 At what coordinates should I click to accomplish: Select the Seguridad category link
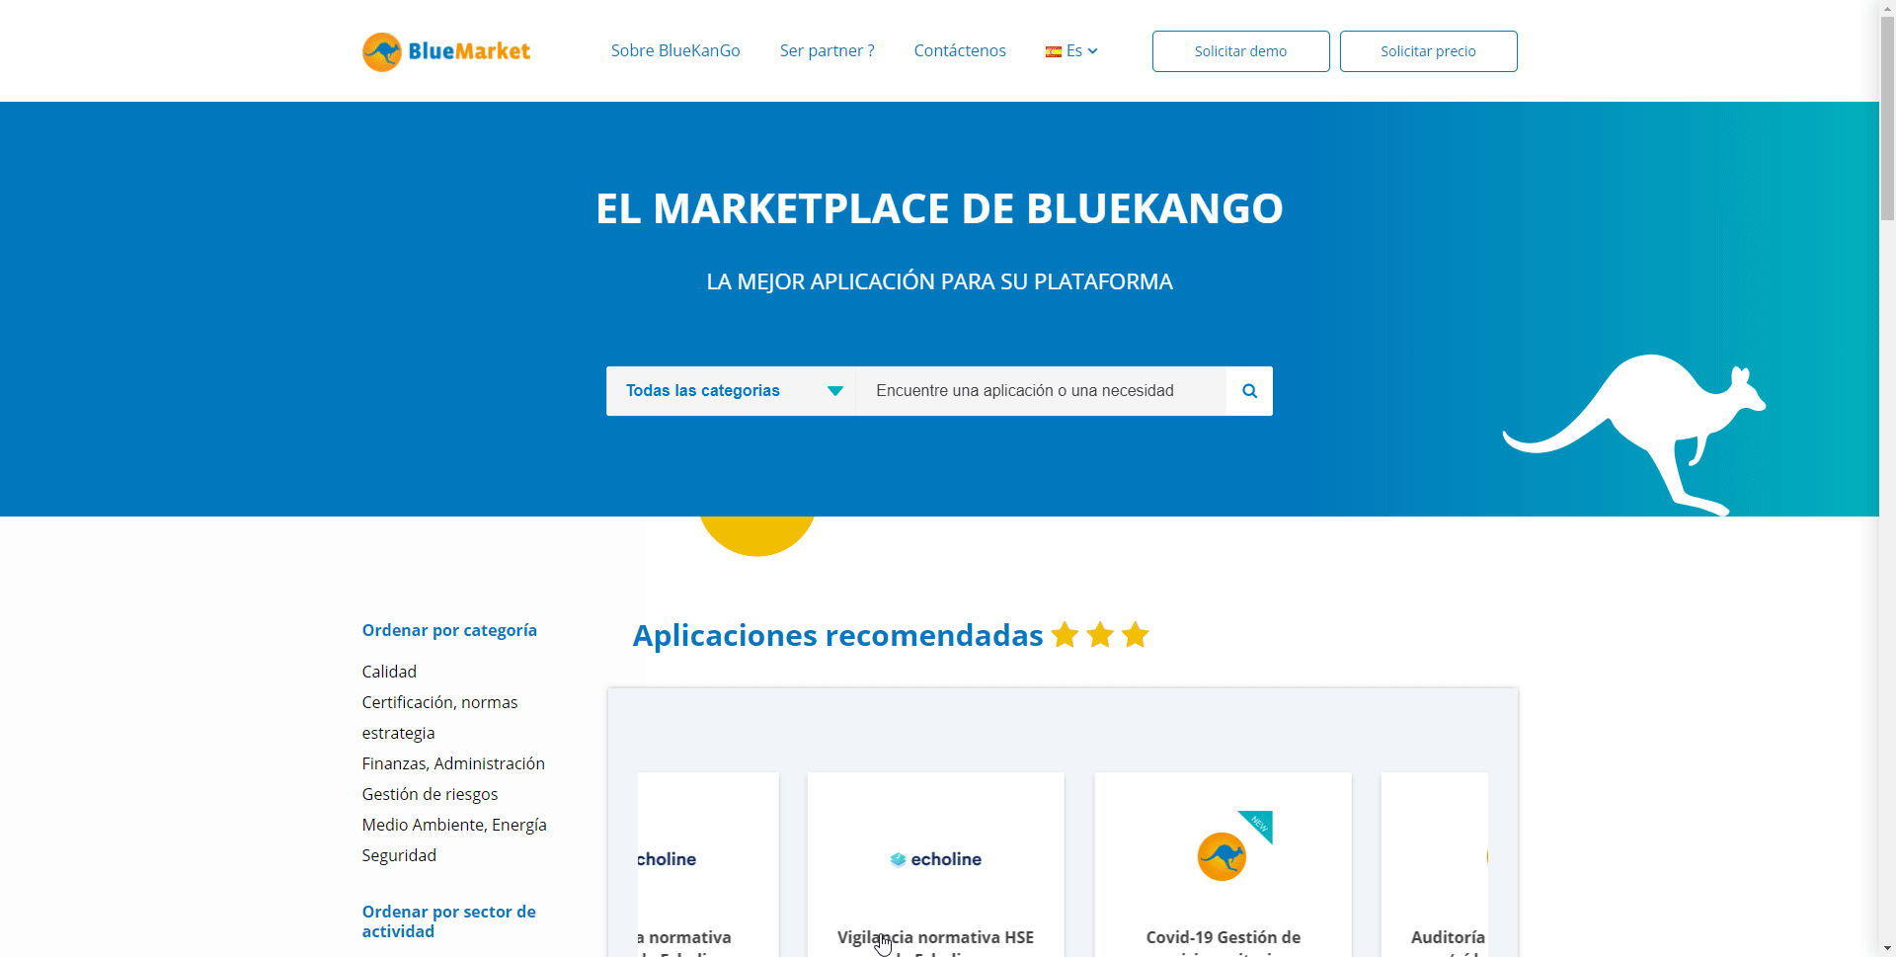[399, 855]
